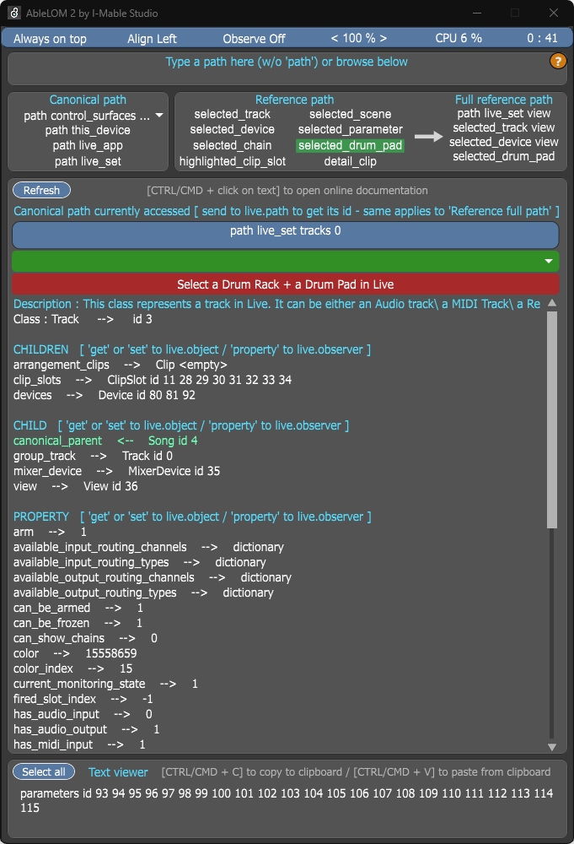Viewport: 574px width, 844px height.
Task: Choose path live_set canonical path
Action: (x=88, y=160)
